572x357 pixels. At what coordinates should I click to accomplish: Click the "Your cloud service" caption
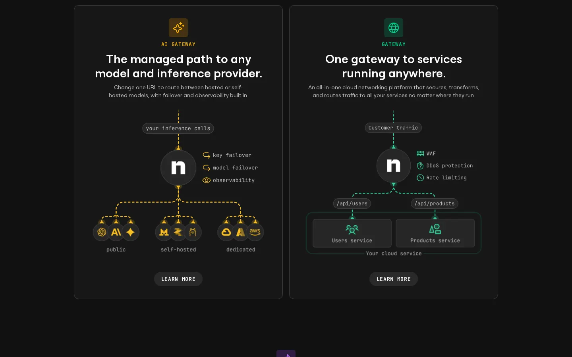point(394,253)
